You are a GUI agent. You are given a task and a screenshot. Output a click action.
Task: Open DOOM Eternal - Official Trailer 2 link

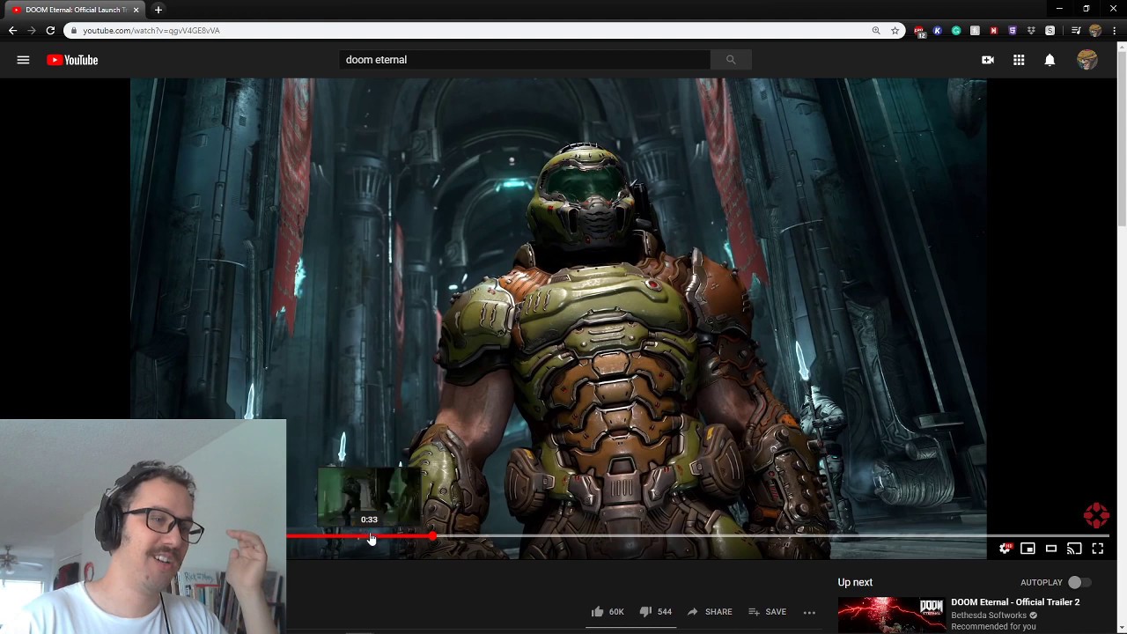[1015, 602]
